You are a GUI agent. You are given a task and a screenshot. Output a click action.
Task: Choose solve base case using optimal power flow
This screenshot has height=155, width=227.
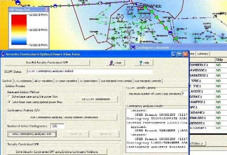pos(9,102)
